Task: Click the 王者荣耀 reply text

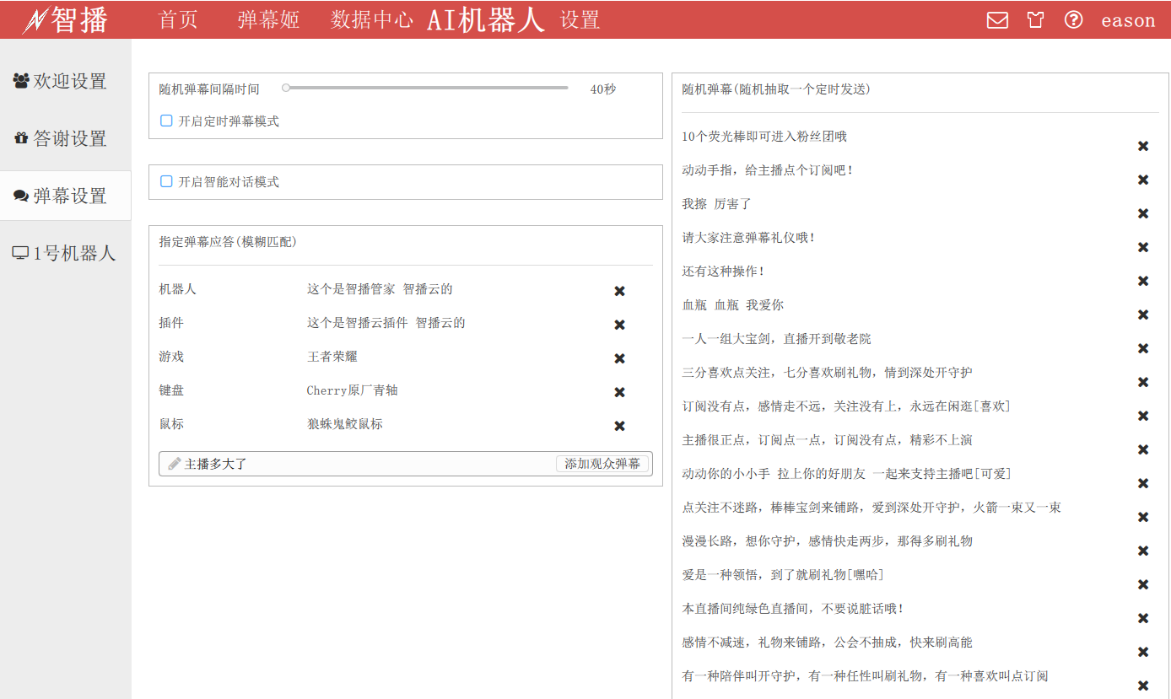Action: [x=332, y=357]
